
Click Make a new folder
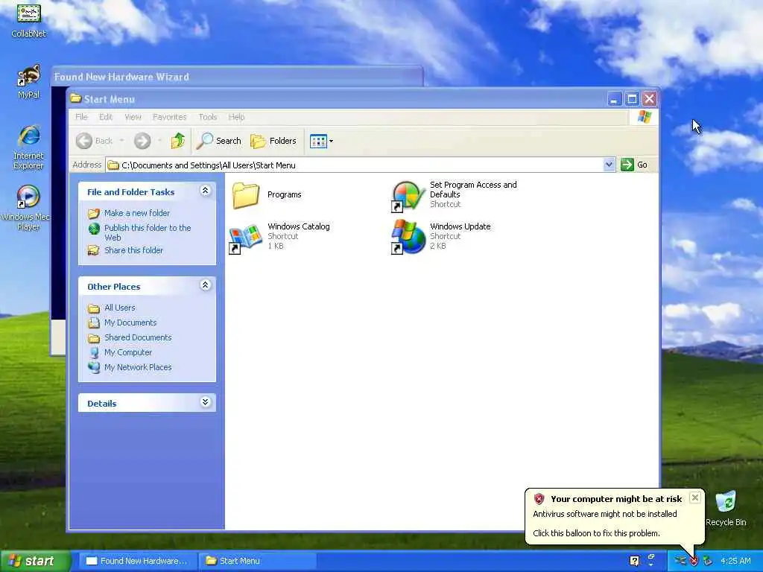coord(137,213)
